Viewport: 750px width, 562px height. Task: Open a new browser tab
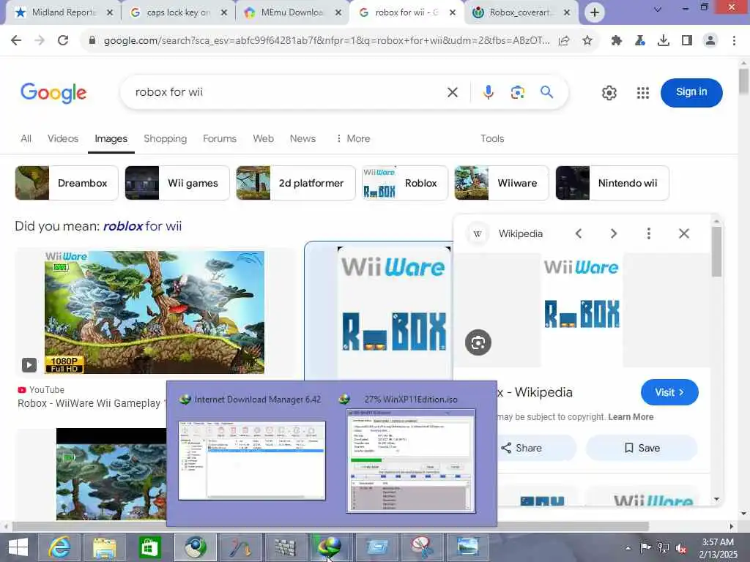pyautogui.click(x=595, y=12)
